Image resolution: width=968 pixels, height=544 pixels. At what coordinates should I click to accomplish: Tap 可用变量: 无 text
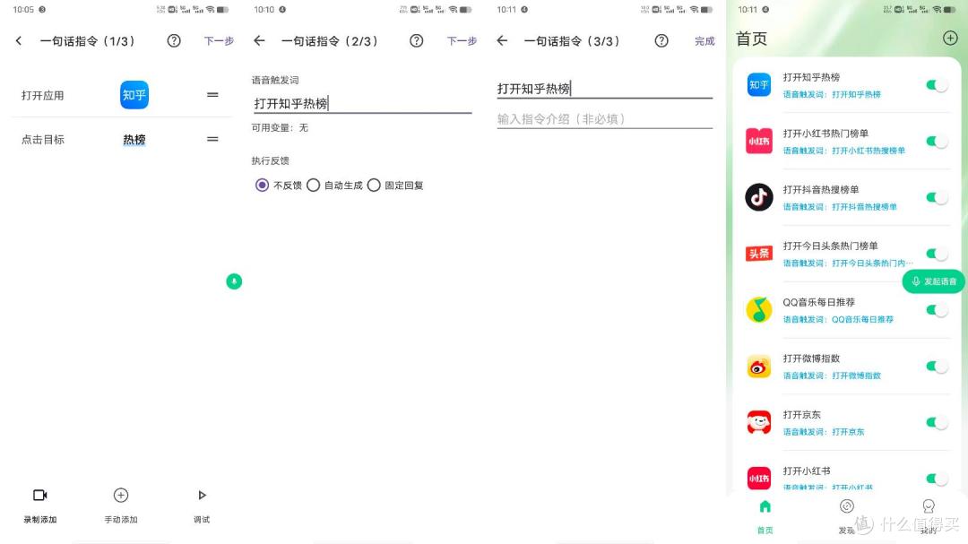[x=280, y=128]
